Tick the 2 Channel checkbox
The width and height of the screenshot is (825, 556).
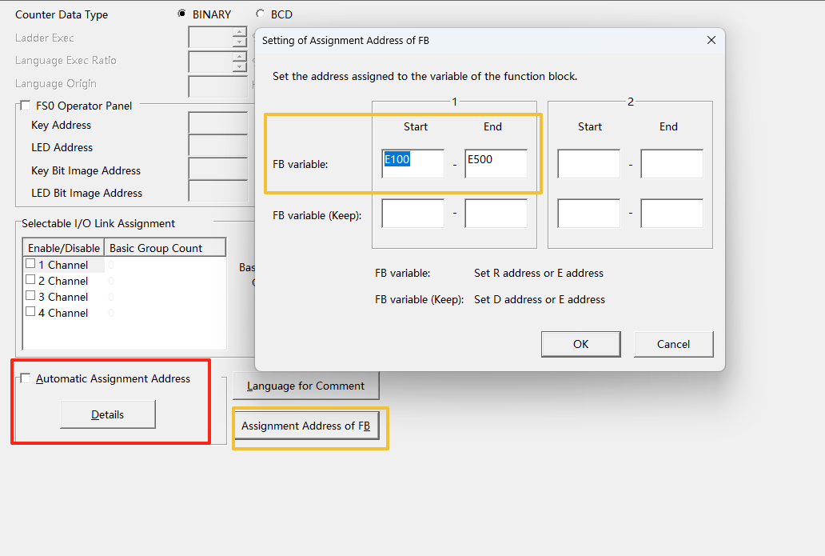(30, 280)
